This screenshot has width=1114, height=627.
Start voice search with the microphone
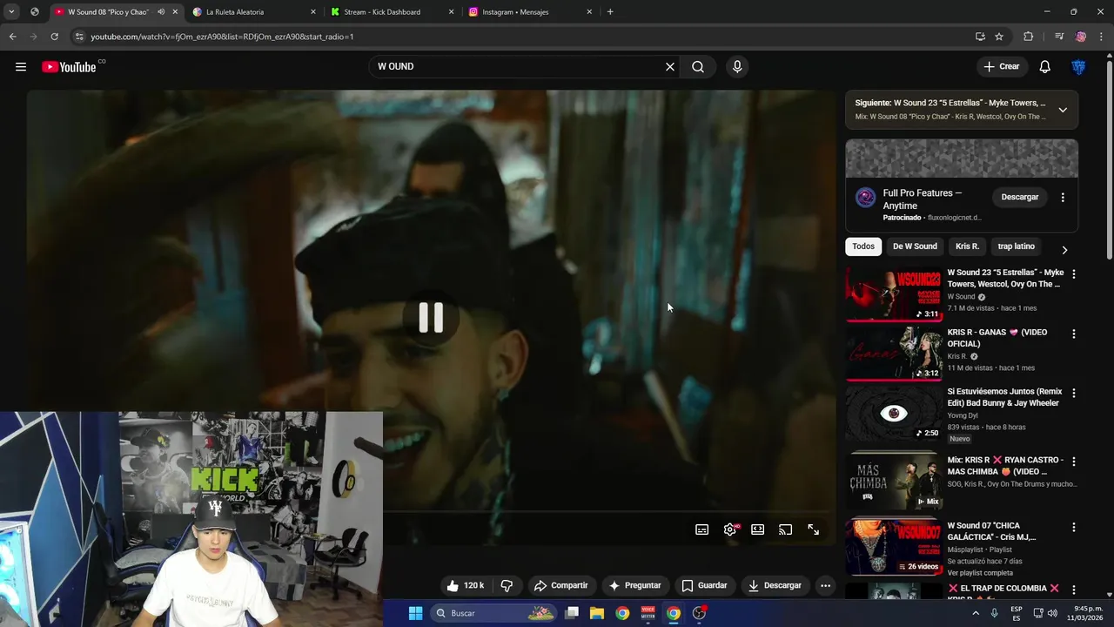point(737,67)
